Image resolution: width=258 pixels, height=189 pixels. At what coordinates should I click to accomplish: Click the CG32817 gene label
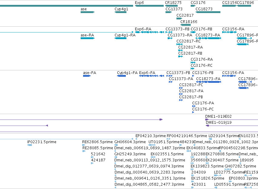185,15
